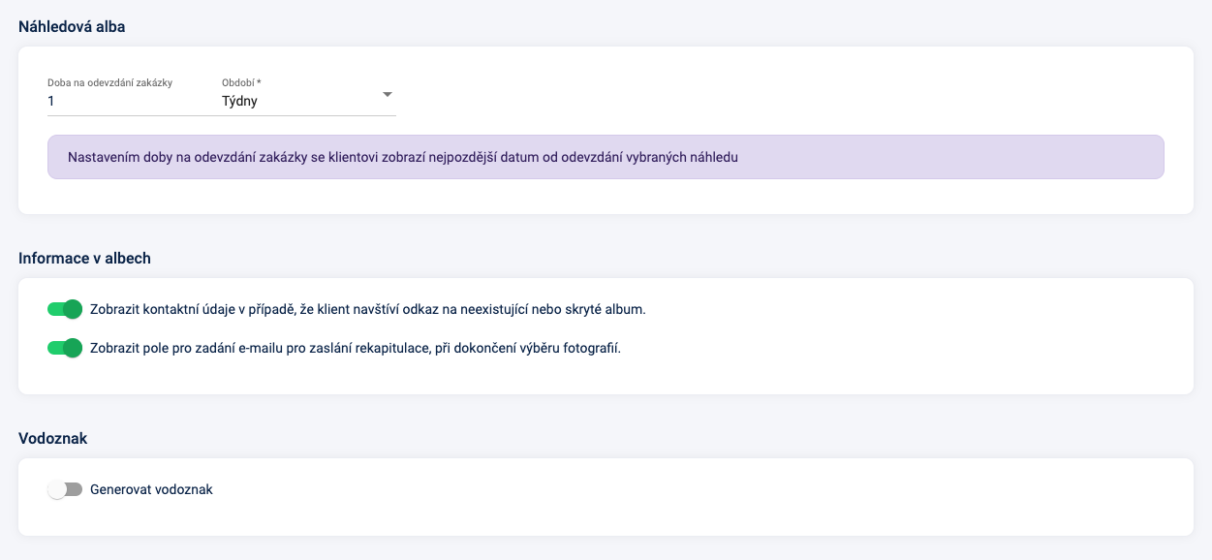Click the Generovat vodoznak label text
Screen dimensions: 1212x560
[x=151, y=489]
